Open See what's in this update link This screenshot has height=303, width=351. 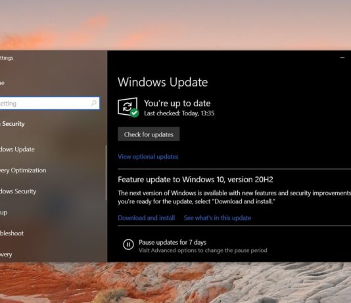click(x=217, y=218)
